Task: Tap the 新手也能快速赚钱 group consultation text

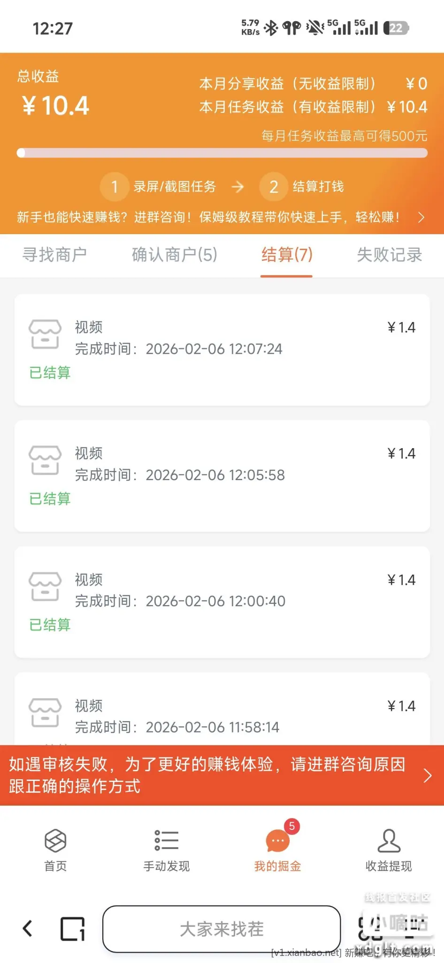Action: click(208, 217)
